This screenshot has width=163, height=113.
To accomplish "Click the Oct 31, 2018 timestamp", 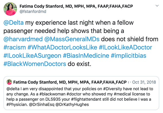I will 144,82.
